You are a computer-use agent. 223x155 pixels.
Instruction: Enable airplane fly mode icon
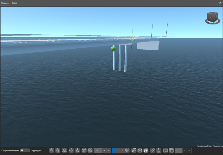click(x=84, y=150)
